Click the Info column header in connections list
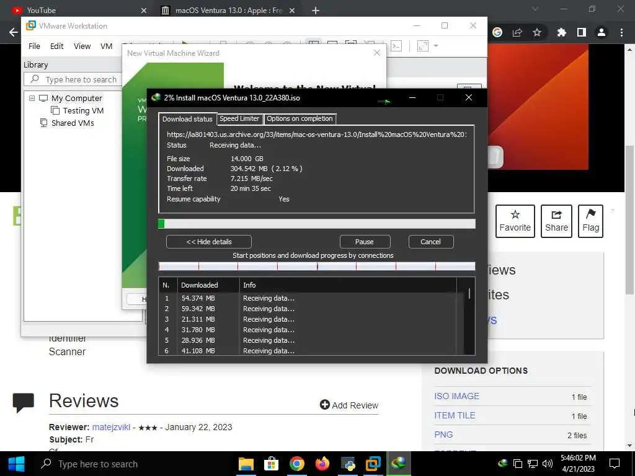Image resolution: width=635 pixels, height=476 pixels. point(349,285)
